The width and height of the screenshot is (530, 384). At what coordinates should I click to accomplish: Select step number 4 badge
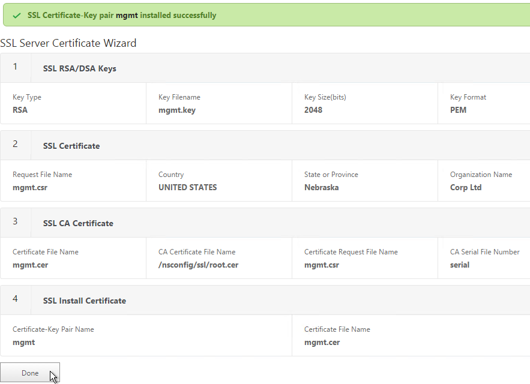[15, 299]
